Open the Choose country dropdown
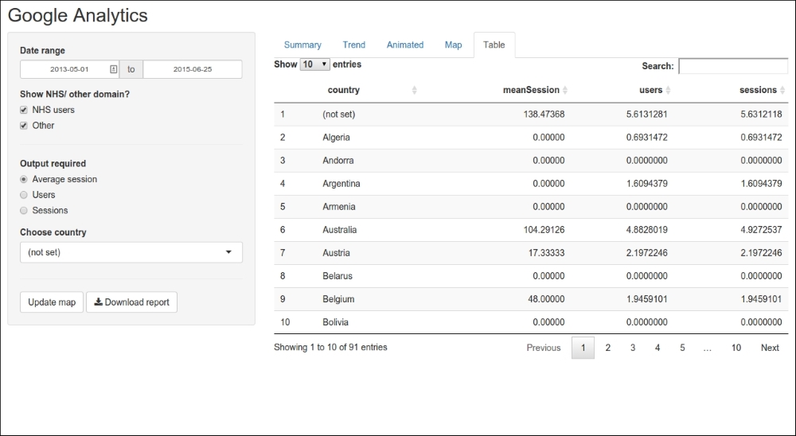Viewport: 796px width, 436px height. tap(131, 252)
